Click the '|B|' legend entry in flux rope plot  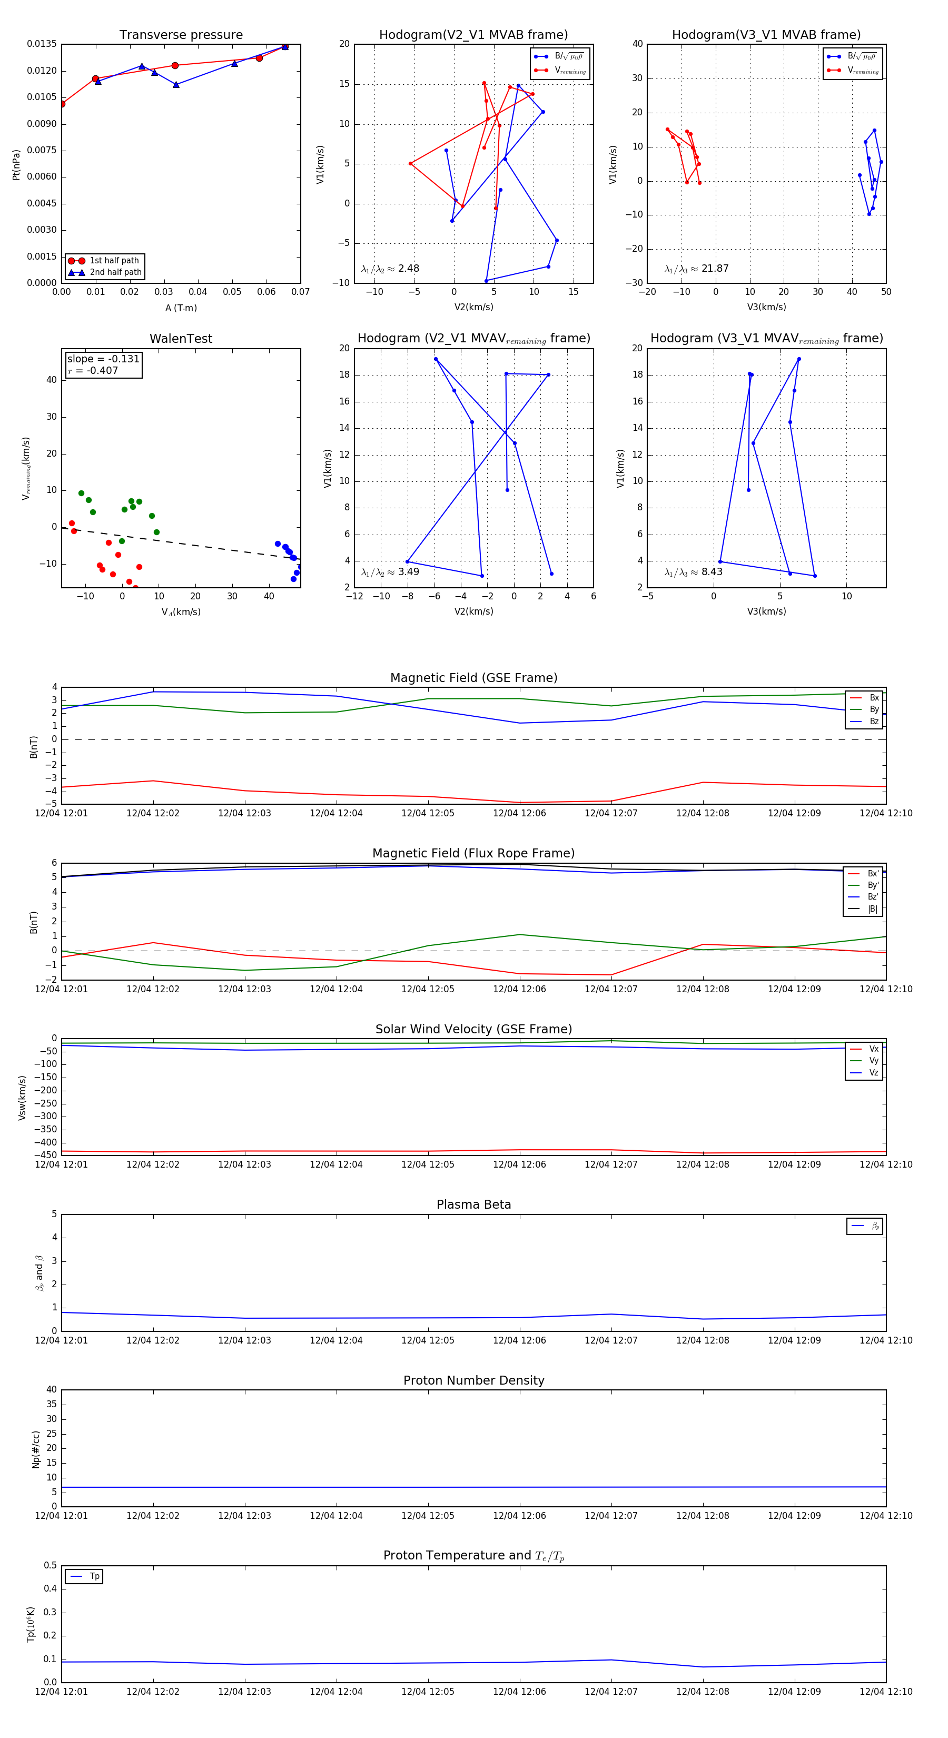point(863,909)
